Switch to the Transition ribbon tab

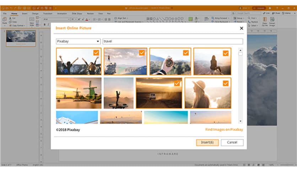pyautogui.click(x=48, y=14)
